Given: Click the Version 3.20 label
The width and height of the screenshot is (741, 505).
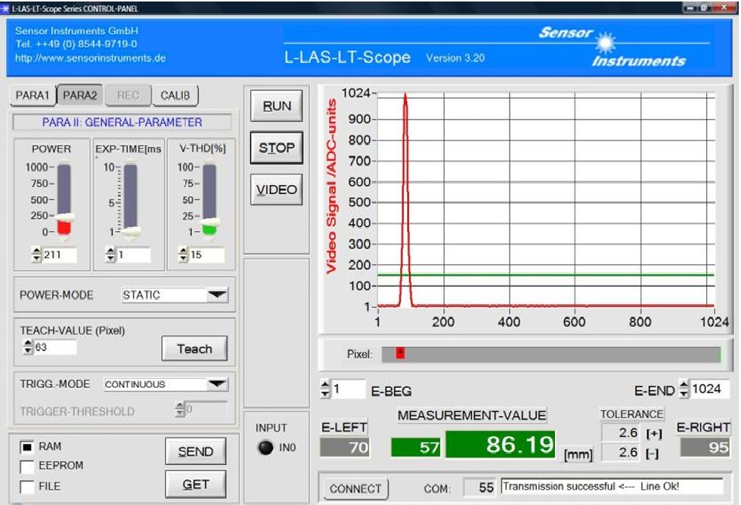Looking at the screenshot, I should pyautogui.click(x=455, y=58).
